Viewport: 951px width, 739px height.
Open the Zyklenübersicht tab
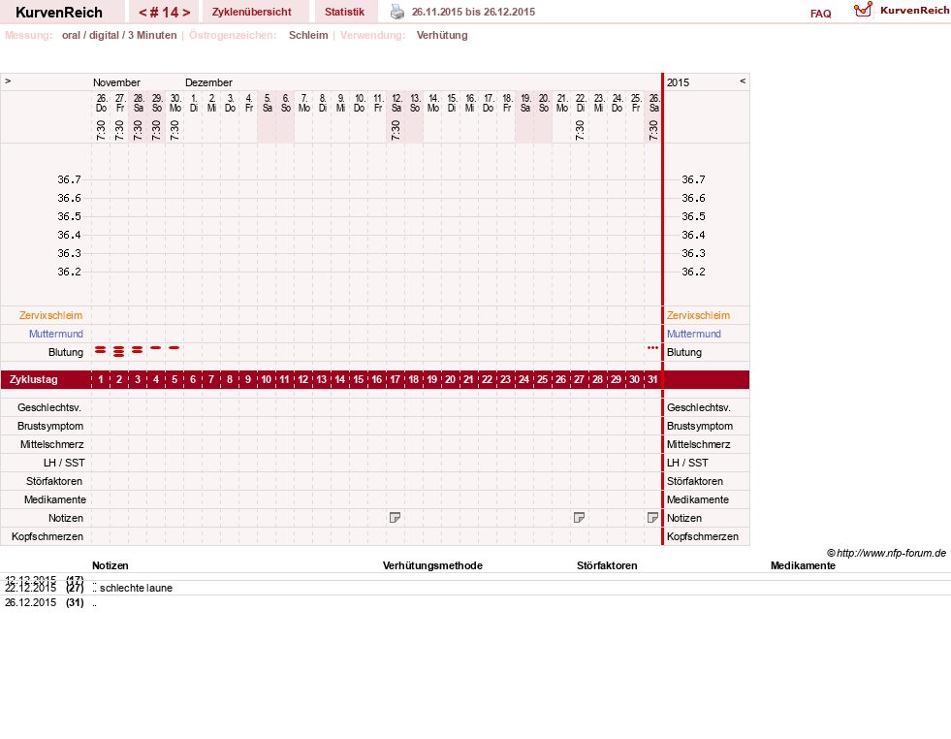pyautogui.click(x=252, y=12)
